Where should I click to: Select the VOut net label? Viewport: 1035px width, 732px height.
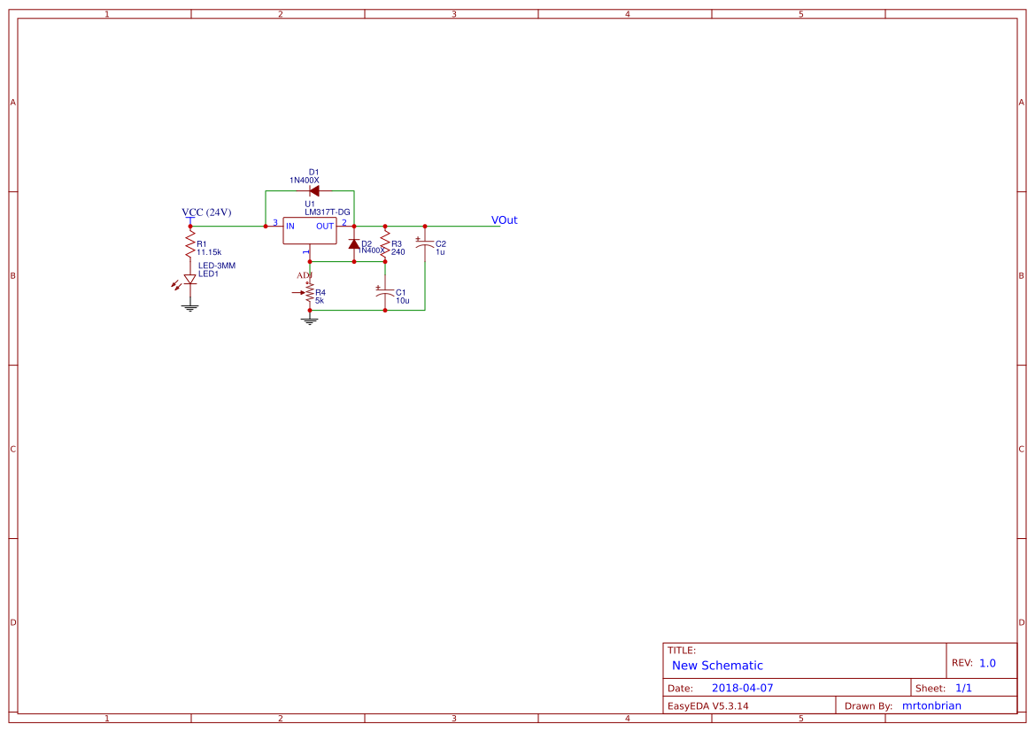coord(504,220)
